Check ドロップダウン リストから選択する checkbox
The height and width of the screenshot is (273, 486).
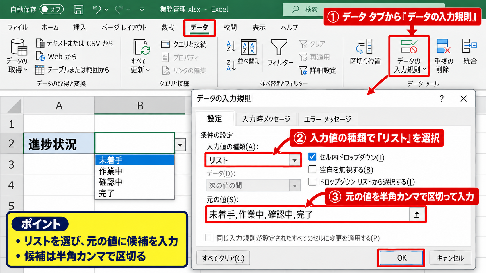click(312, 182)
